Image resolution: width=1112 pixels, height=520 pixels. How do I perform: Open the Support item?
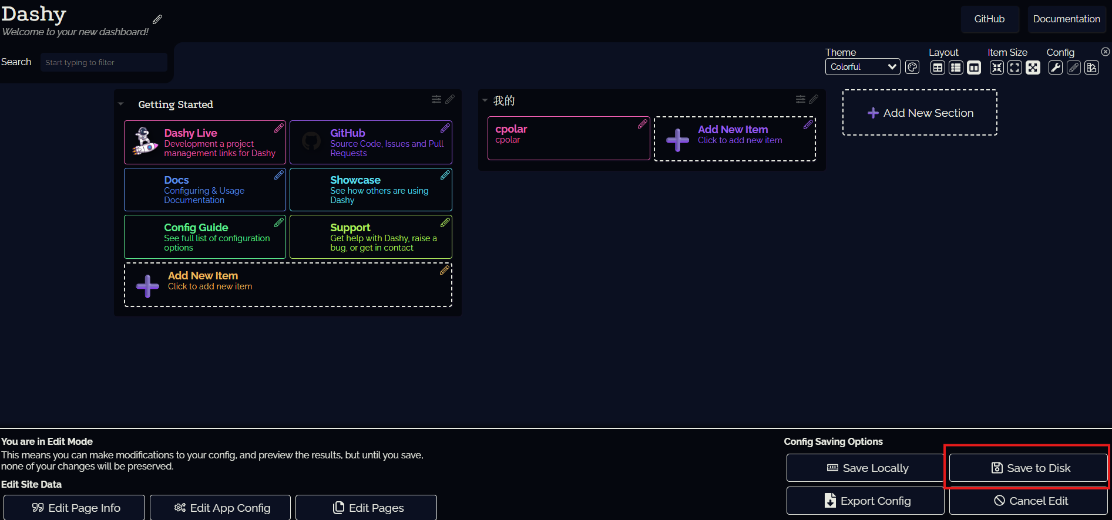[x=371, y=237]
